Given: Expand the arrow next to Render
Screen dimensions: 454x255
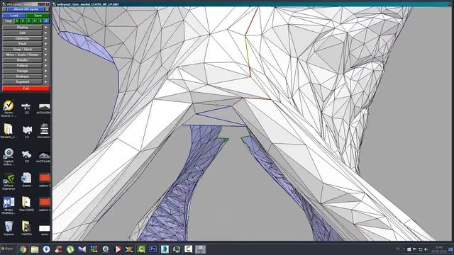Looking at the screenshot, I should (x=45, y=59).
